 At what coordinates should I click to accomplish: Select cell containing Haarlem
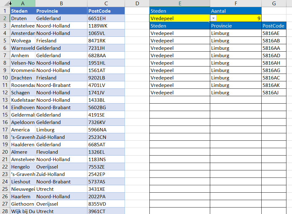coord(23,197)
